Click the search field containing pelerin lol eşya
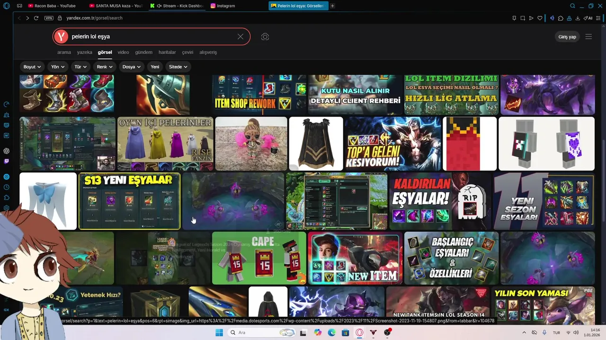Screen dimensions: 606x340 click(151, 36)
